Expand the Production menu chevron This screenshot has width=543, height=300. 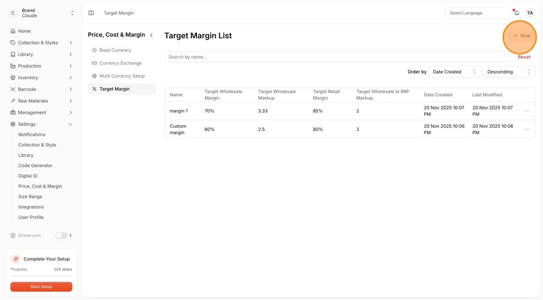71,66
